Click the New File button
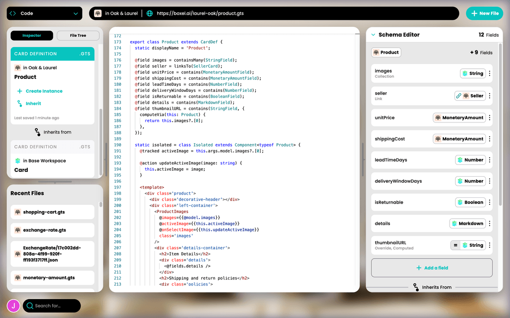Screen dimensions: 510x318 (x=484, y=13)
